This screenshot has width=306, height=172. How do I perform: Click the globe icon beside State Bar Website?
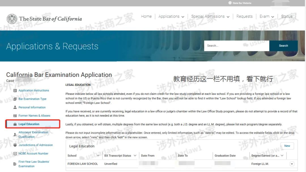click(230, 3)
